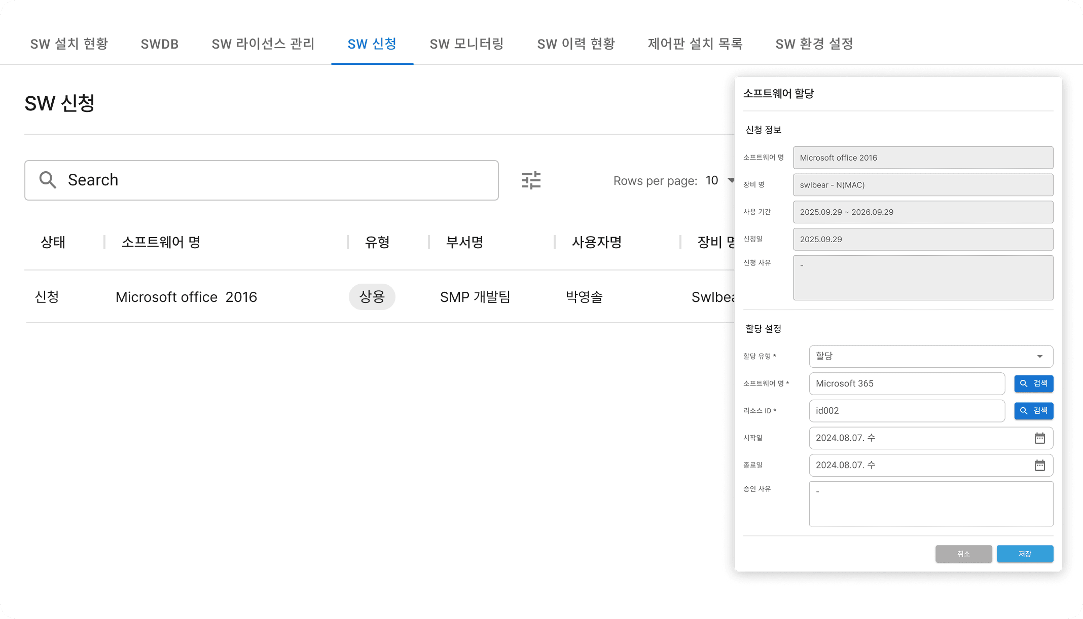Open the calendar picker for 종료일

(1040, 465)
